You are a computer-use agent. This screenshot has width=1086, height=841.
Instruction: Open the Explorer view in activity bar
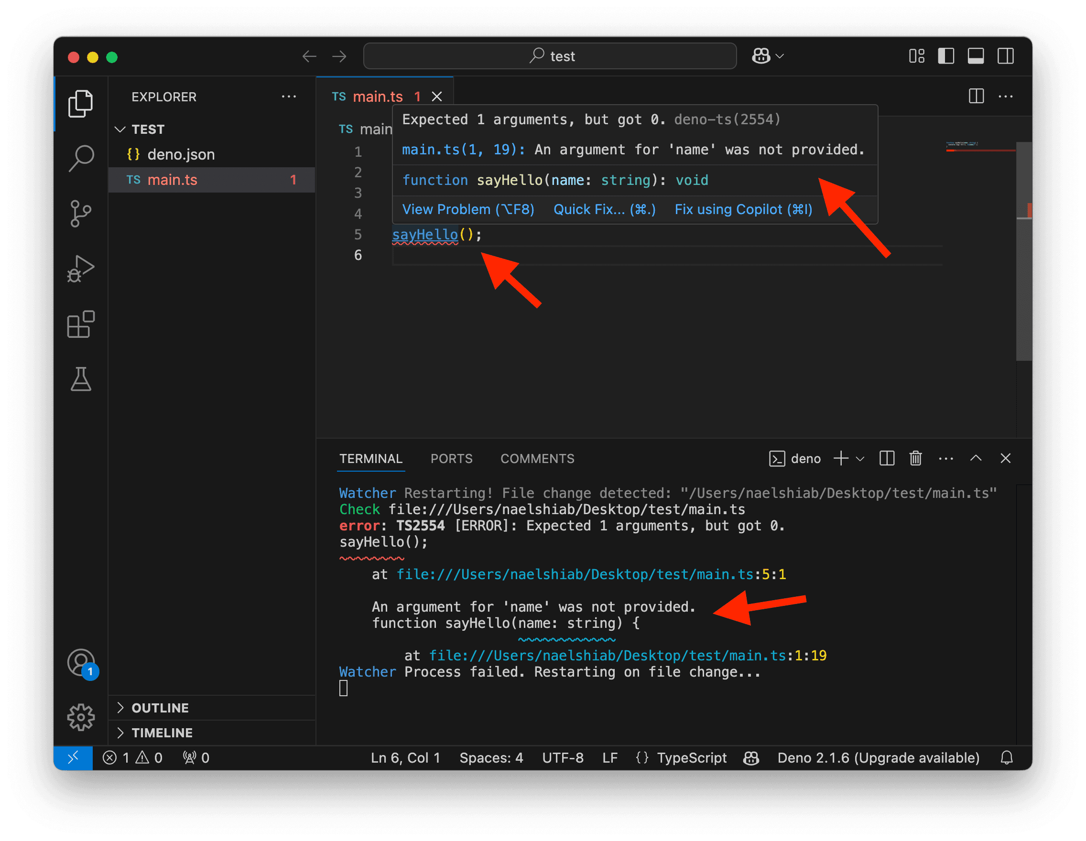pos(81,103)
